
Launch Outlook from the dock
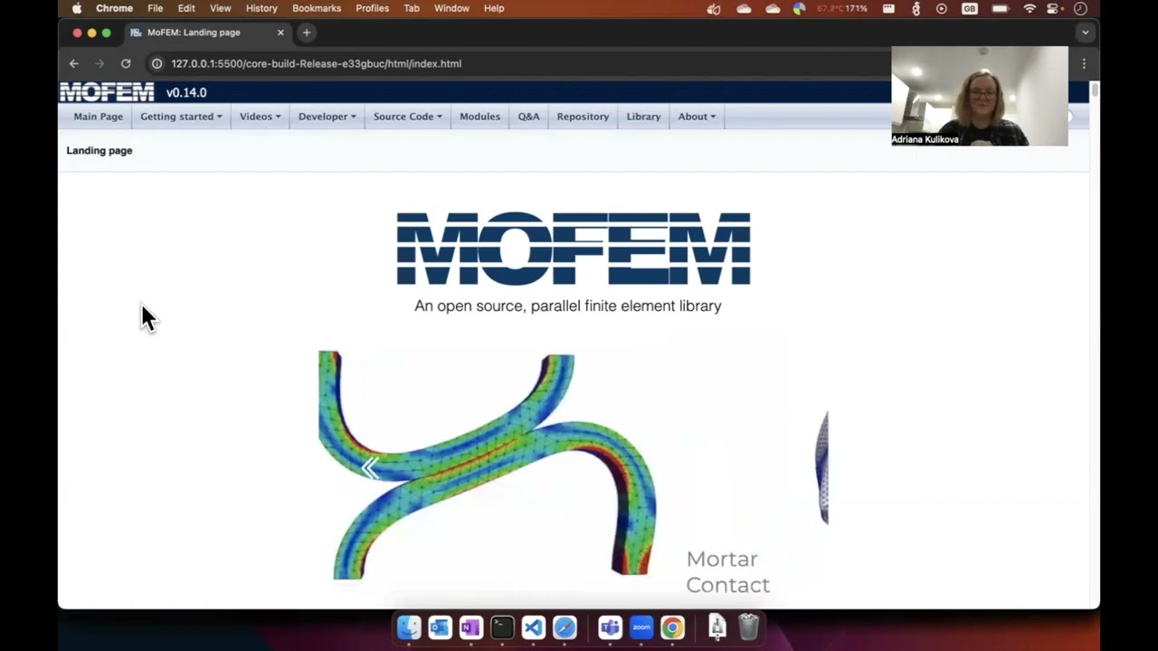coord(440,627)
